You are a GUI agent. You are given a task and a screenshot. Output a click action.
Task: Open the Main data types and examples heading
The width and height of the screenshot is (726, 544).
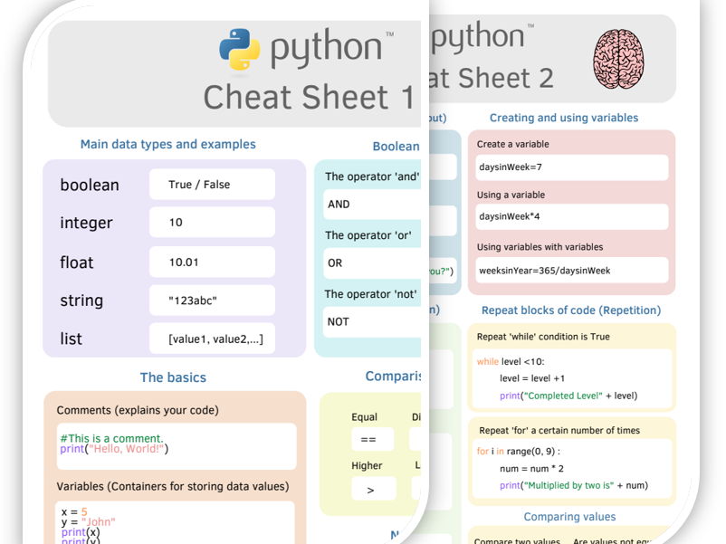click(x=167, y=145)
